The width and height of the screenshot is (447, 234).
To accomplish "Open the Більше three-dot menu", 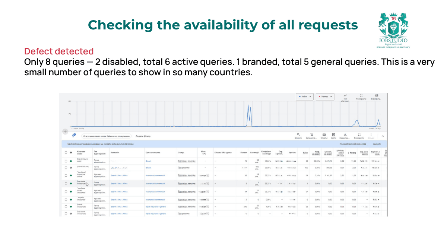I will point(371,135).
